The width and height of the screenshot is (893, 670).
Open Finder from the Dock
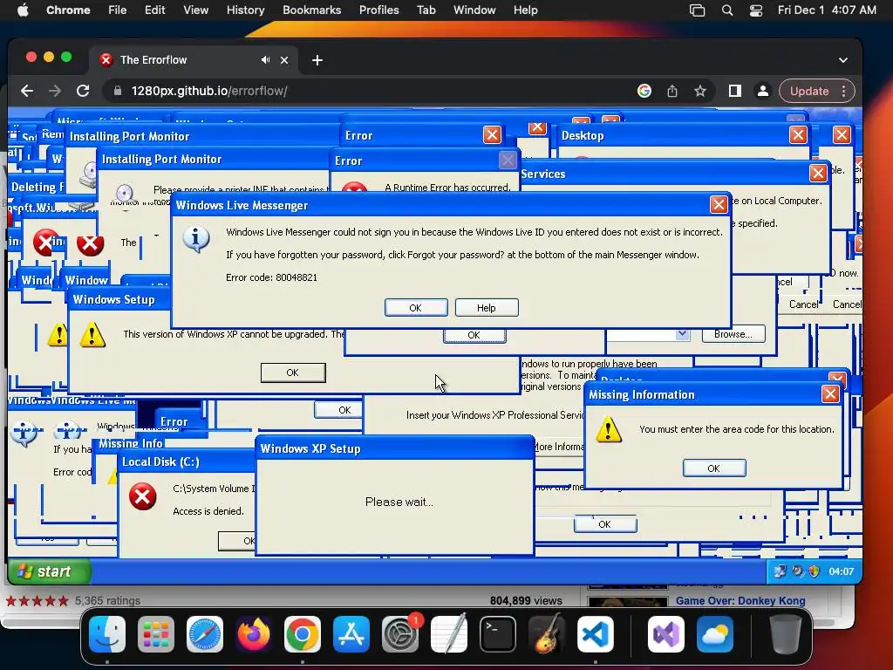pyautogui.click(x=107, y=634)
